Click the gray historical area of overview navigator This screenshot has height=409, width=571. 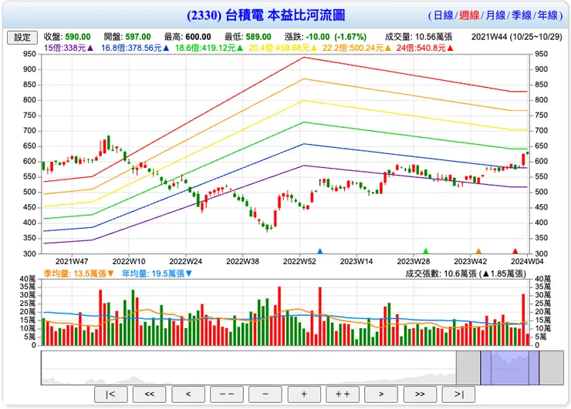coord(248,367)
